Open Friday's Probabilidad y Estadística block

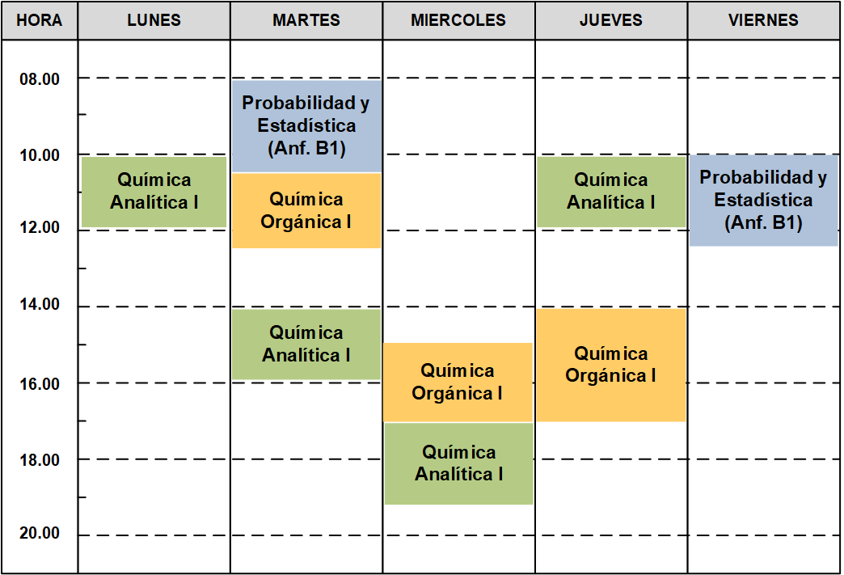(x=764, y=201)
